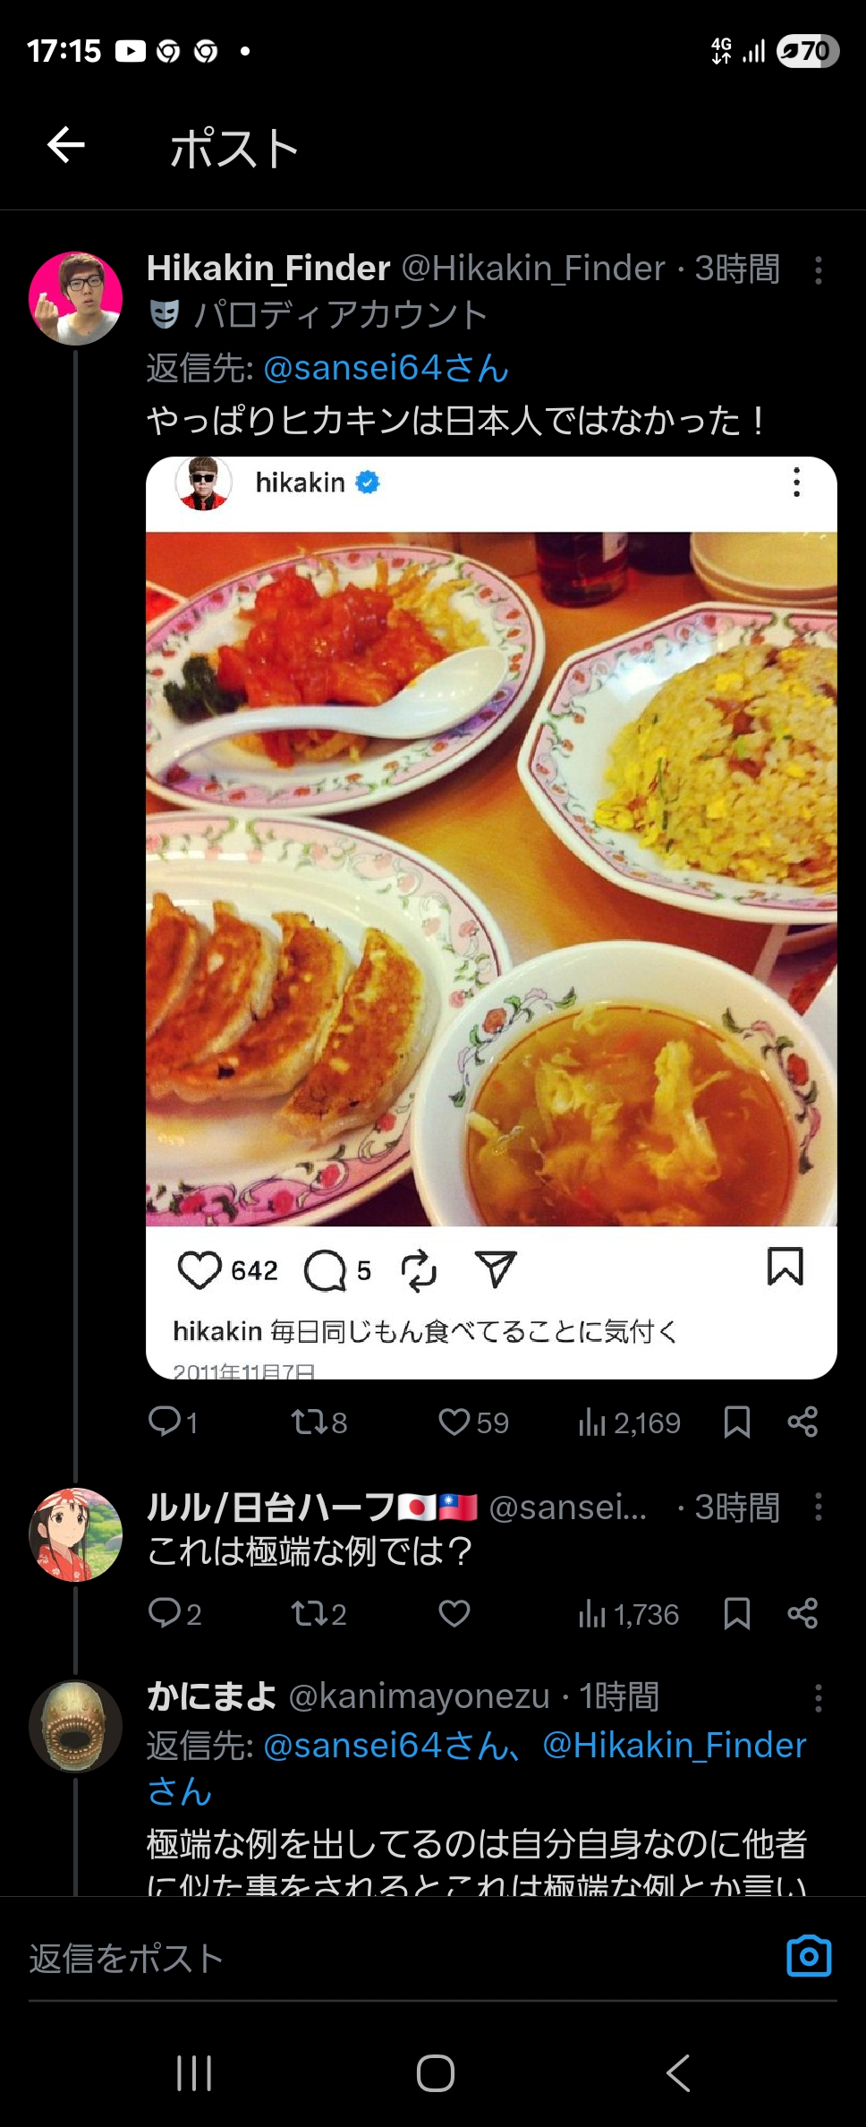
Task: Open Hikakin_Finder post's three-dot menu
Action: [818, 269]
